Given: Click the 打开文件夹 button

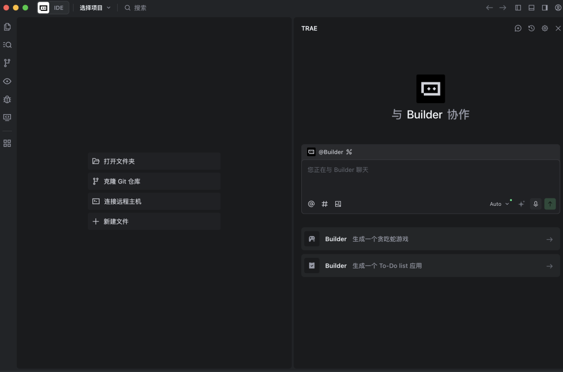Looking at the screenshot, I should pos(154,162).
